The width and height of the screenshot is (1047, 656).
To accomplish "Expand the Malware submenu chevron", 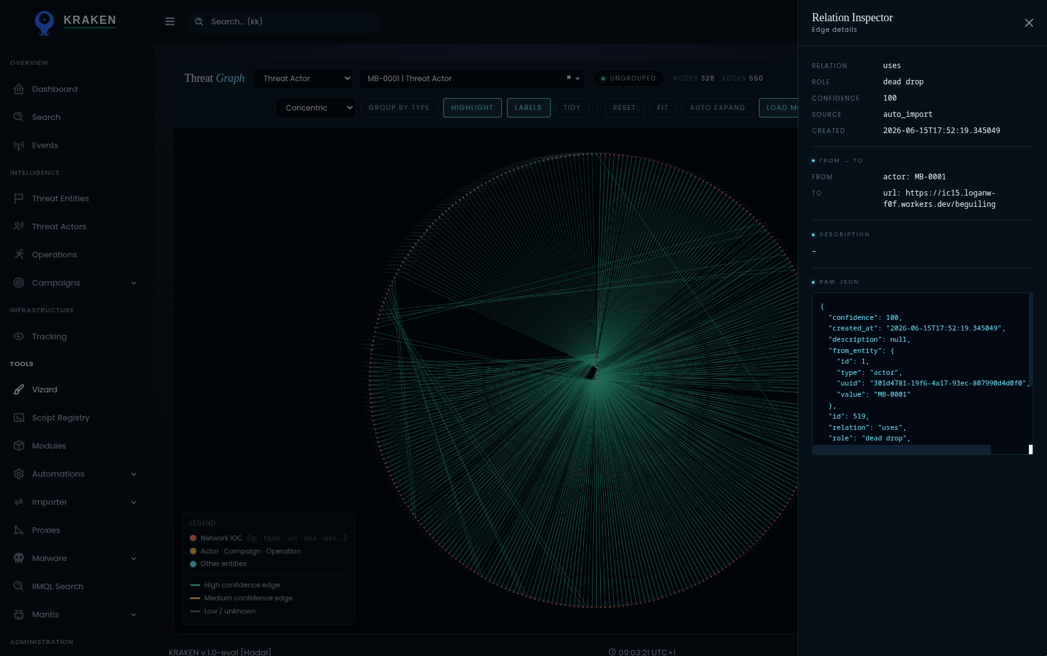I will pos(134,559).
